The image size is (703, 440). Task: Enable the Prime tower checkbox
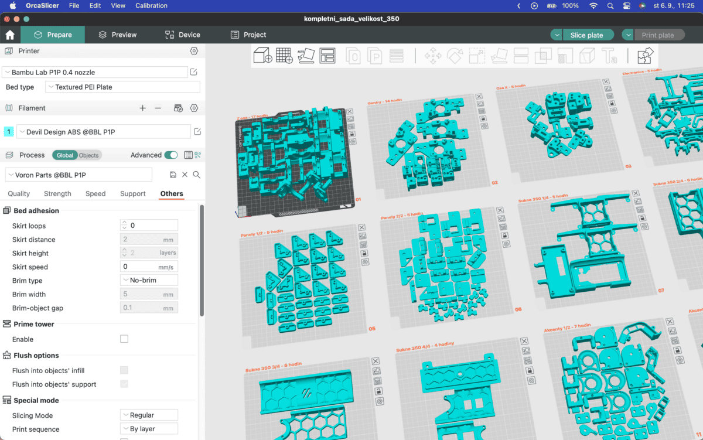124,339
